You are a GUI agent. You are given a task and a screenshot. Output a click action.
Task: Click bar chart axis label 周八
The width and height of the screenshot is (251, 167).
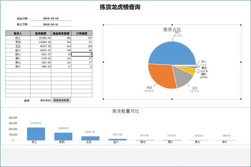tap(170, 142)
